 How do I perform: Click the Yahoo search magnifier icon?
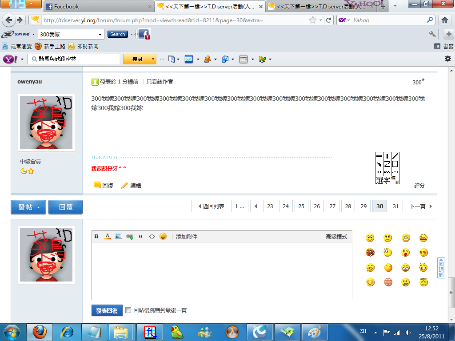click(x=430, y=20)
